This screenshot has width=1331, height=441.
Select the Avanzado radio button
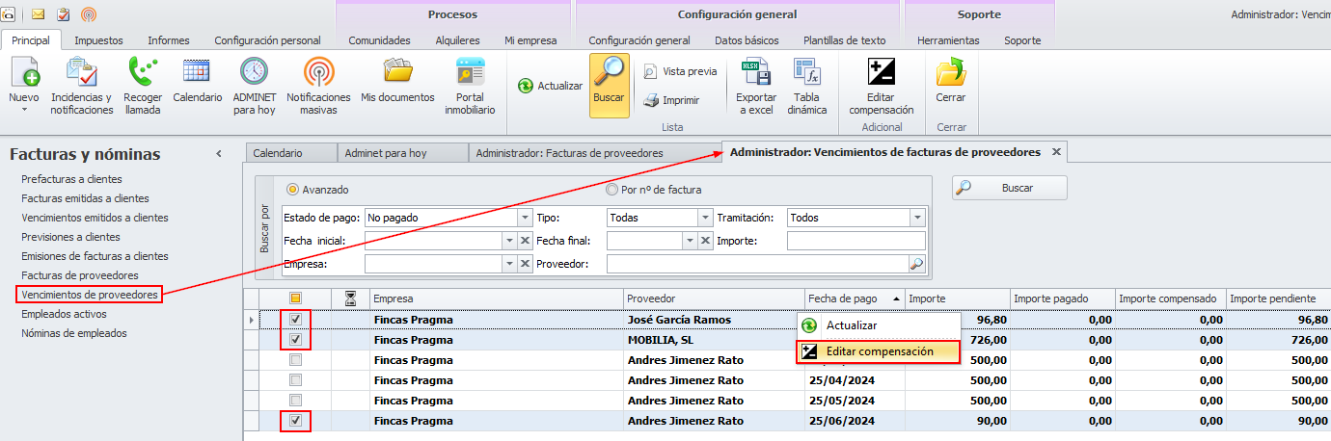(293, 190)
